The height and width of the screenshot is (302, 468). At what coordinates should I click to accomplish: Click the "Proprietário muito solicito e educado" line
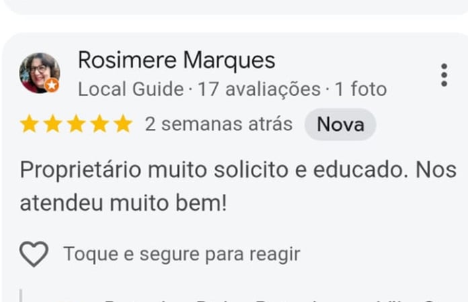coord(238,170)
